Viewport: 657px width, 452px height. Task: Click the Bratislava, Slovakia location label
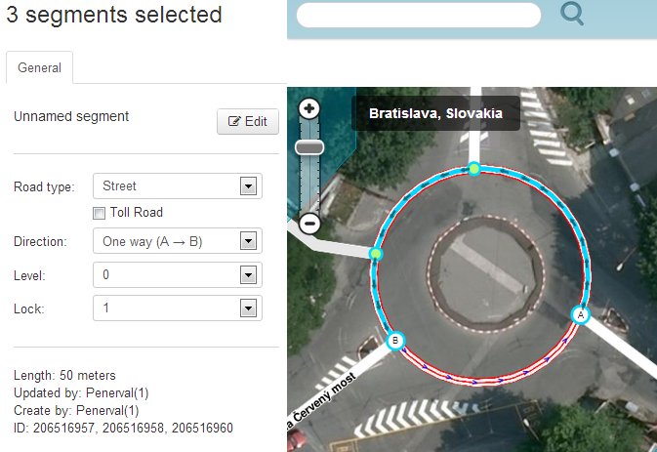(x=435, y=113)
